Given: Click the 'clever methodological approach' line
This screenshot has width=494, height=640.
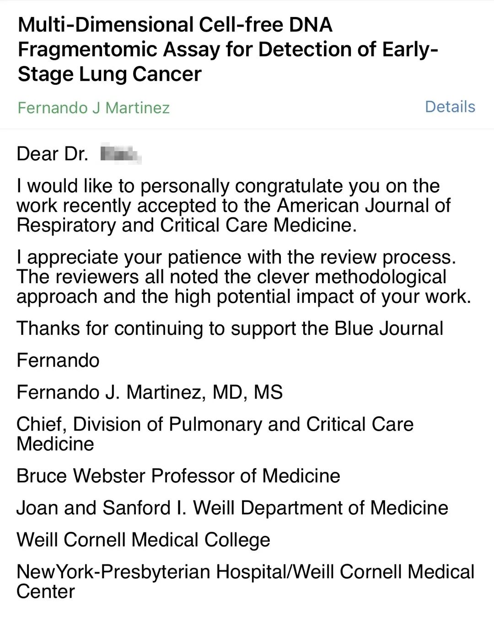Looking at the screenshot, I should (231, 277).
